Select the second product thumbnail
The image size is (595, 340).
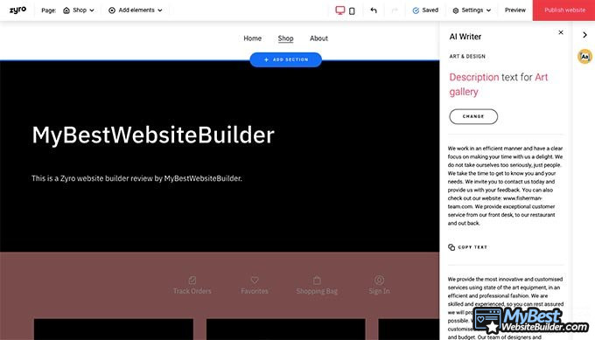coord(286,329)
